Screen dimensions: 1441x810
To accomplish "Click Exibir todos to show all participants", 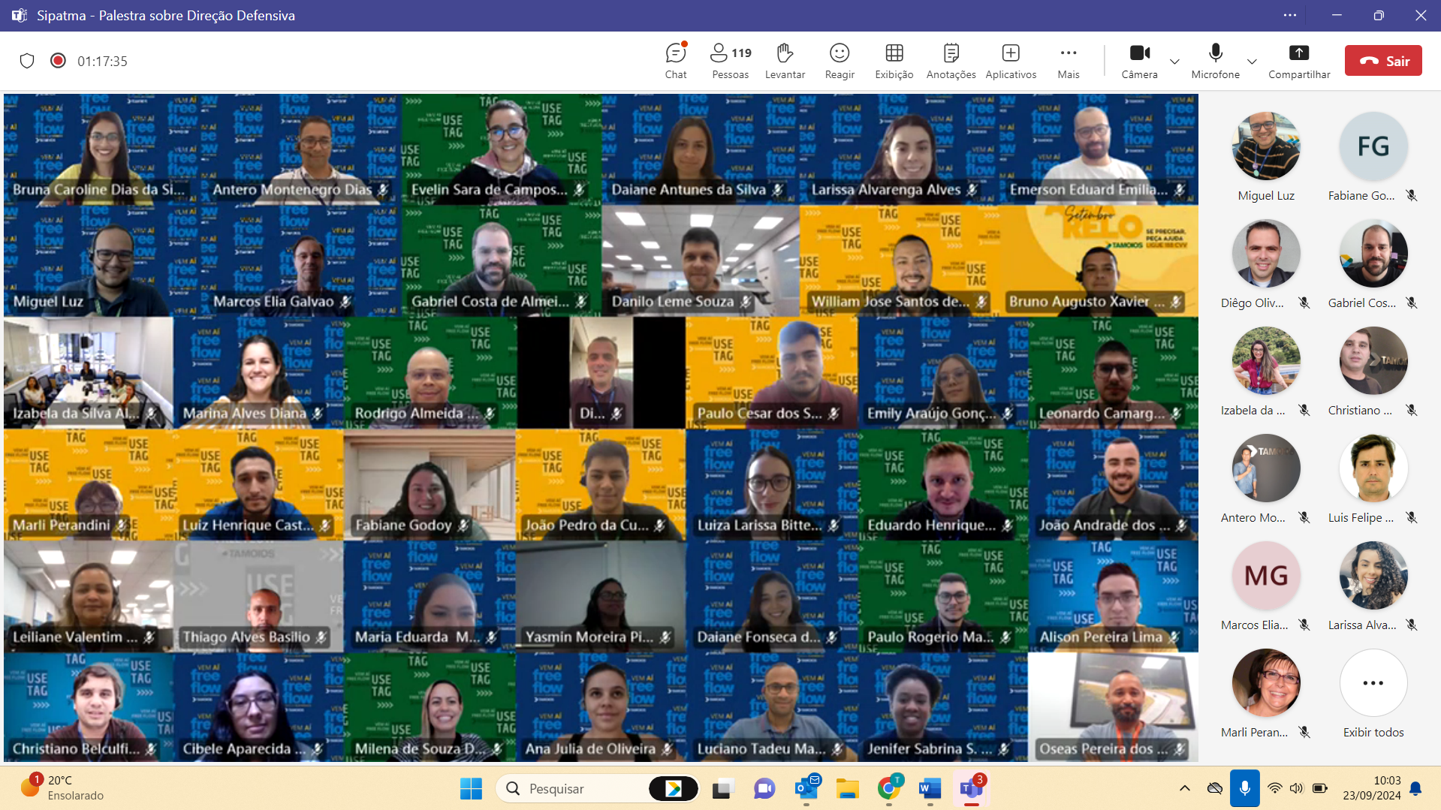I will (x=1373, y=694).
